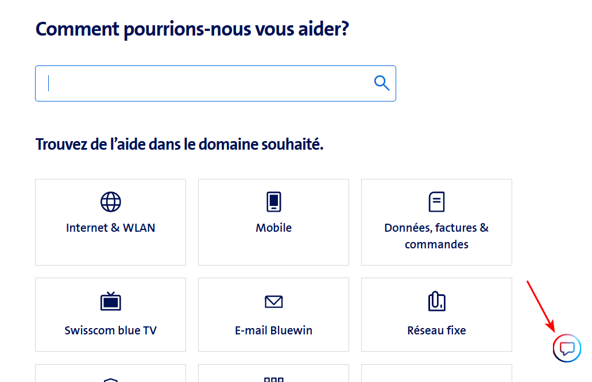
Task: Choose the Réseau fixe category label
Action: pyautogui.click(x=436, y=330)
